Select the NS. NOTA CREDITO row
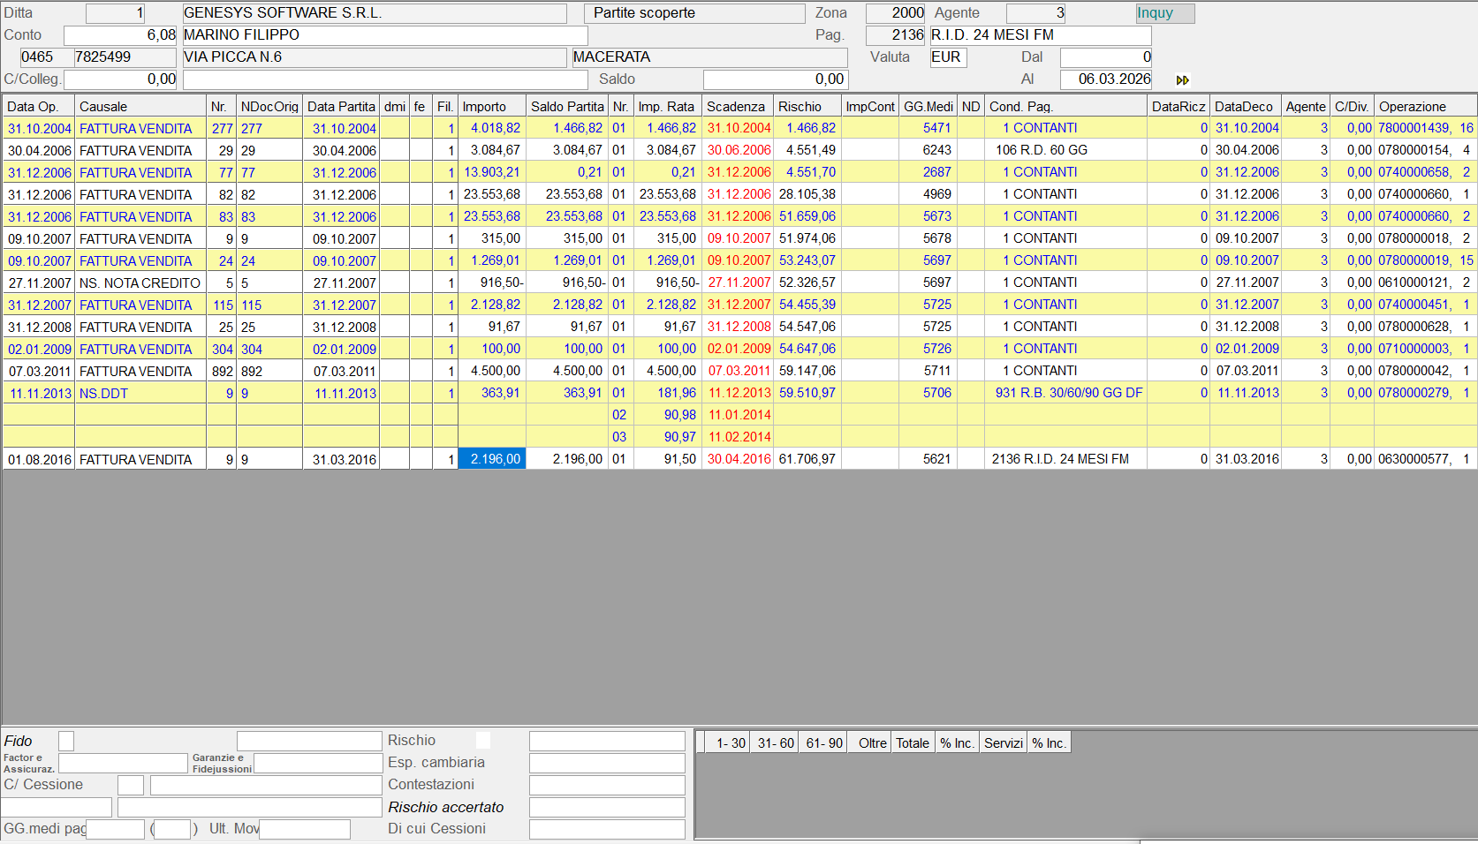The image size is (1478, 844). [140, 283]
